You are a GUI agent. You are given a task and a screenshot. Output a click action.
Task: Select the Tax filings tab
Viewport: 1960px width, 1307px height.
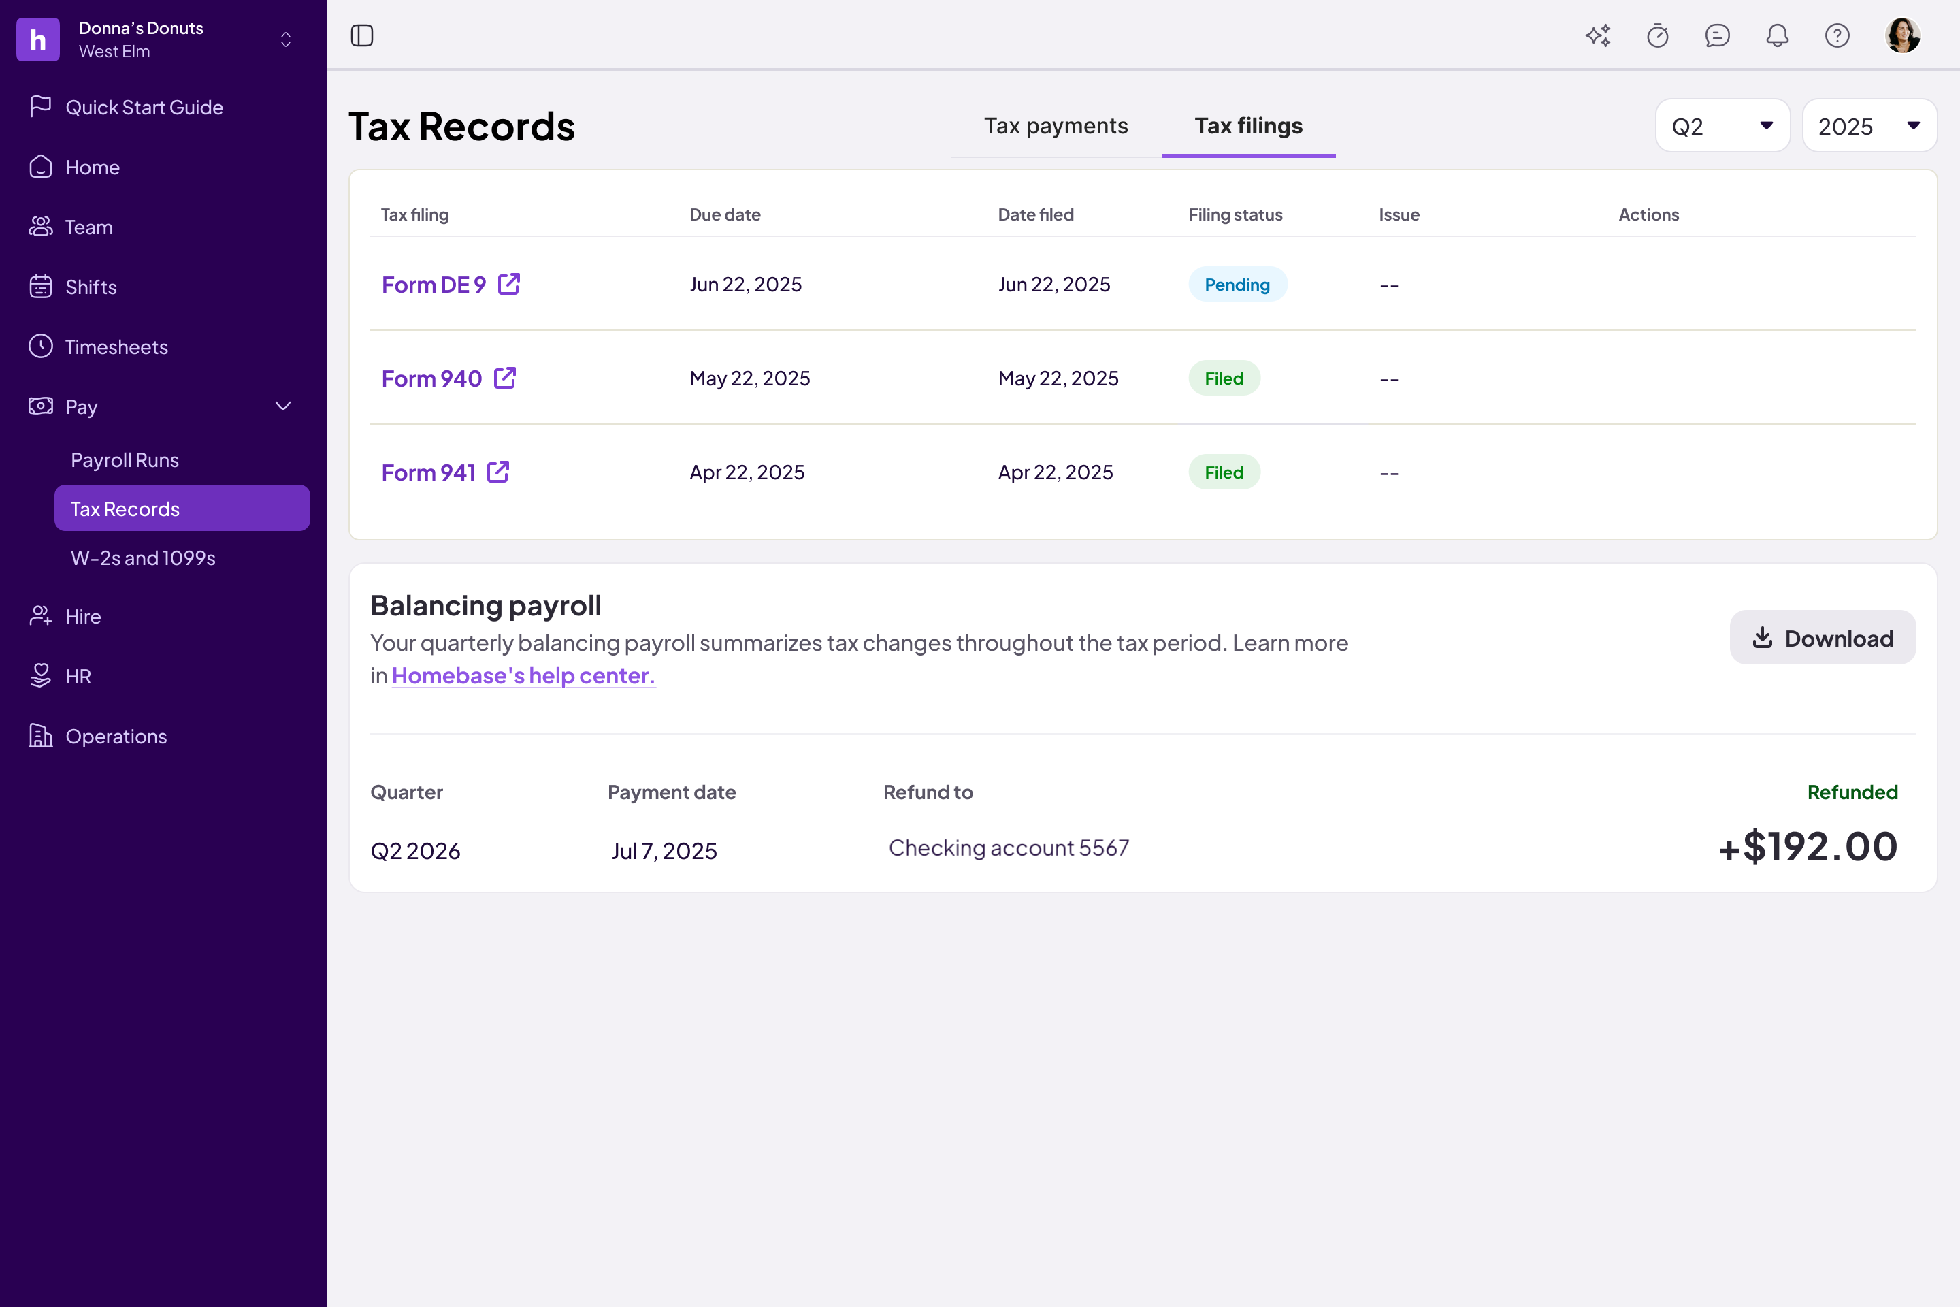(1248, 126)
